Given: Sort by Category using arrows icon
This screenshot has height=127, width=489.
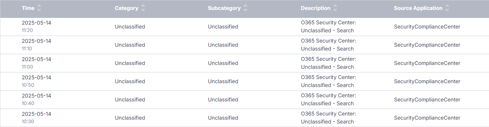Looking at the screenshot, I should 143,8.
